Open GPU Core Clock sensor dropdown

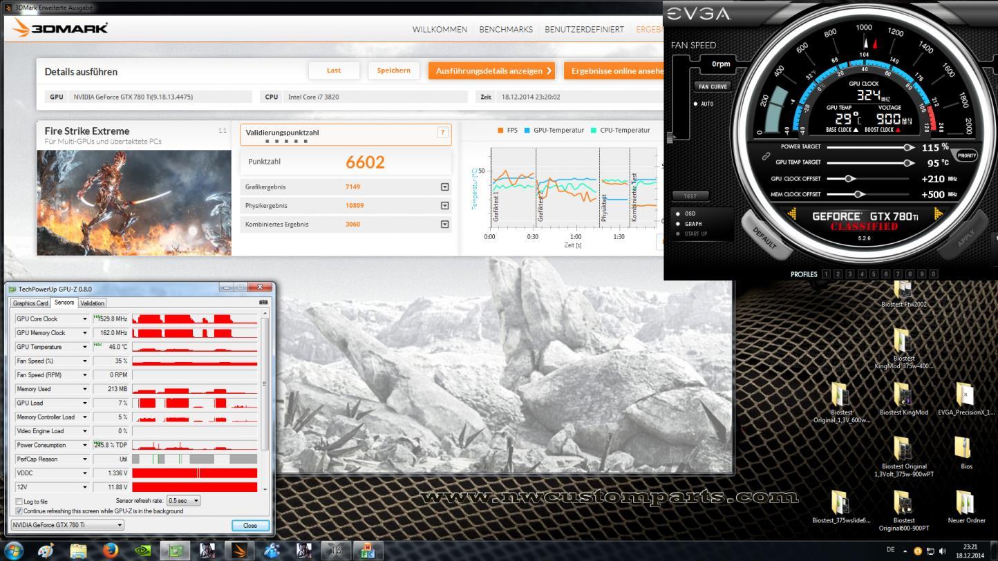click(85, 319)
